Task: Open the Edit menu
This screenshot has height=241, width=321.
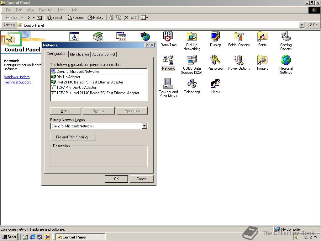Action: 19,10
